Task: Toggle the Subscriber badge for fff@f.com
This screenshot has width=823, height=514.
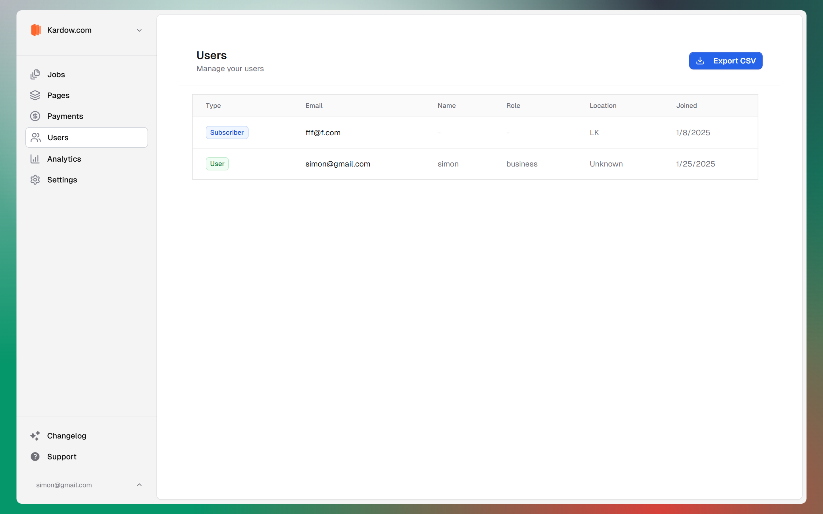Action: pos(227,132)
